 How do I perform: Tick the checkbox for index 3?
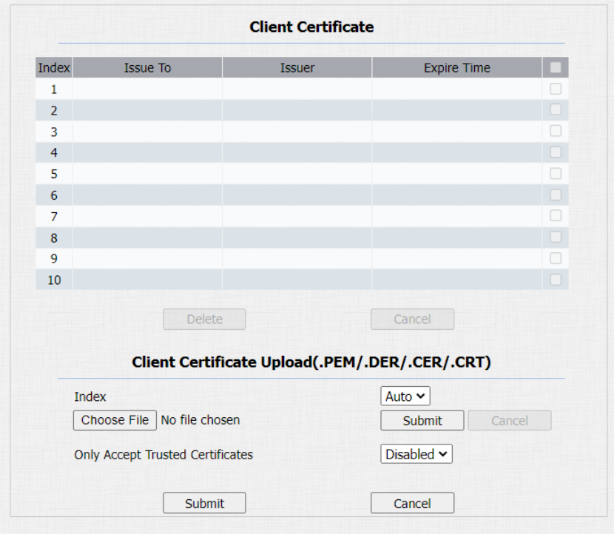point(556,131)
